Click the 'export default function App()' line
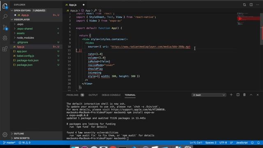The height and width of the screenshot is (148, 263). [99, 28]
